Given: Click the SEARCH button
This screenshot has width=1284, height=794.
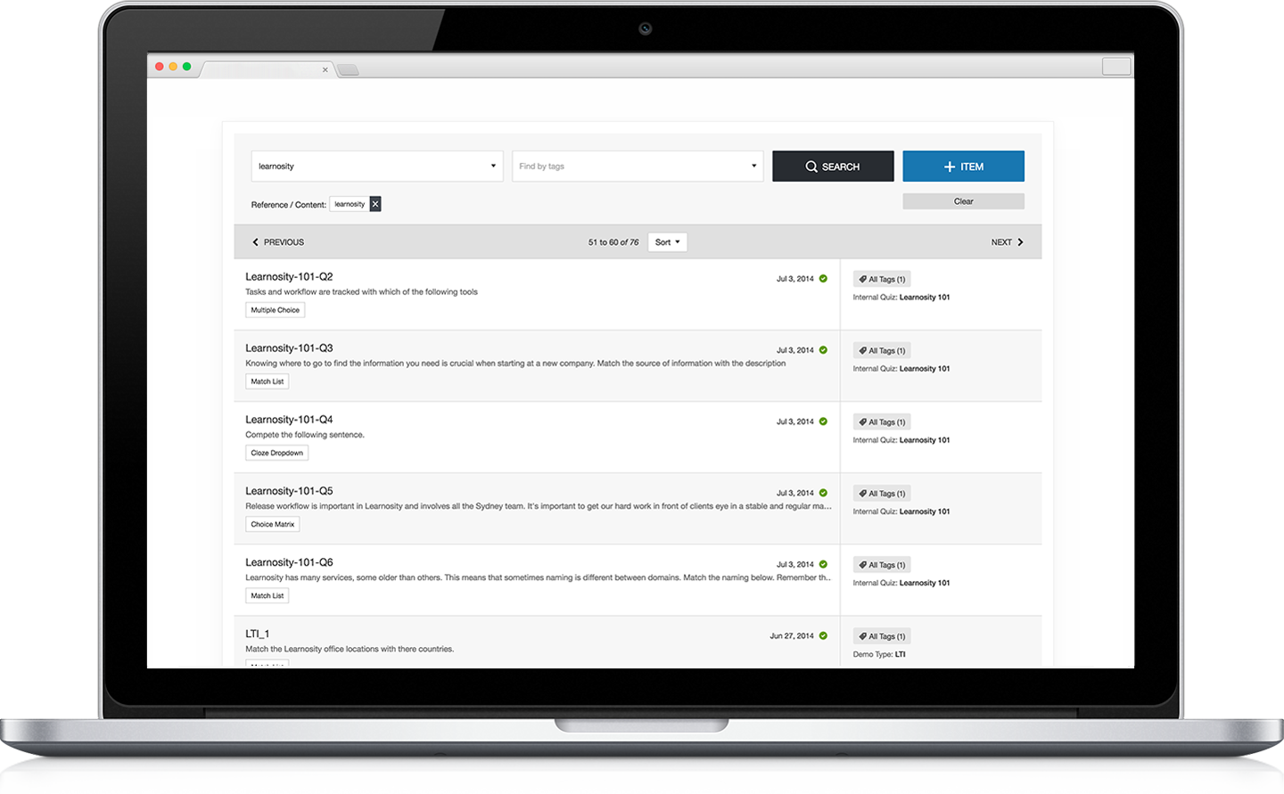Looking at the screenshot, I should (x=833, y=167).
